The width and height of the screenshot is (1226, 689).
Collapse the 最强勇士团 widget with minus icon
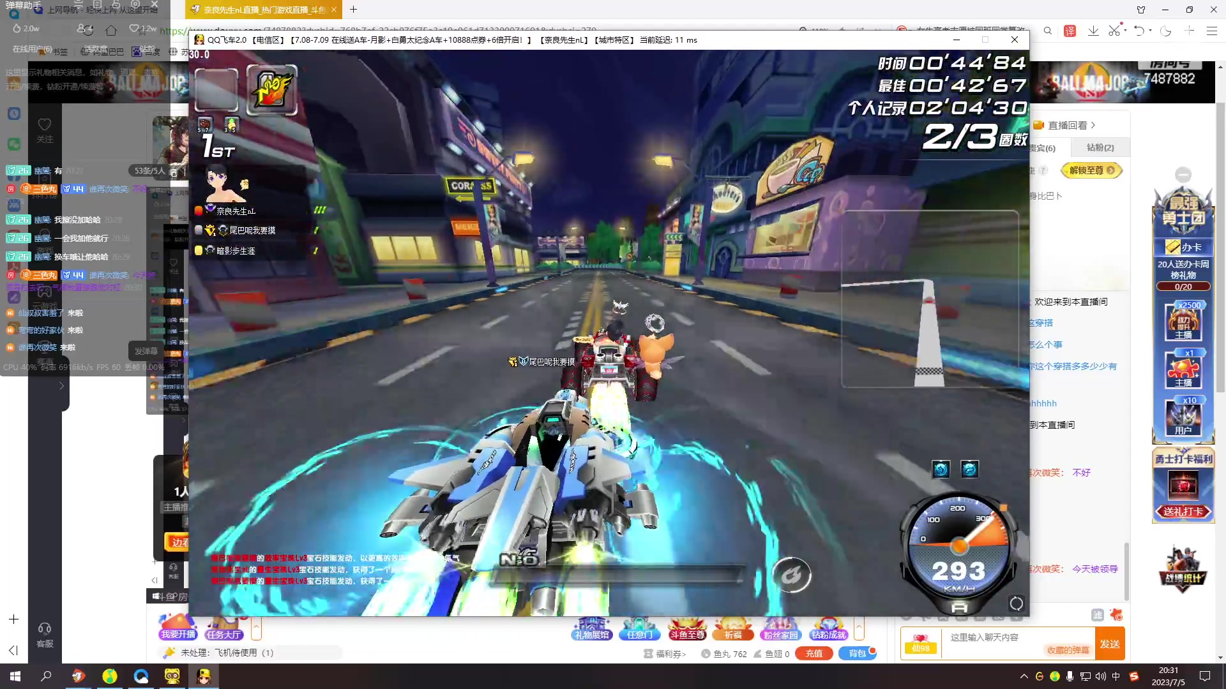[x=1183, y=175]
